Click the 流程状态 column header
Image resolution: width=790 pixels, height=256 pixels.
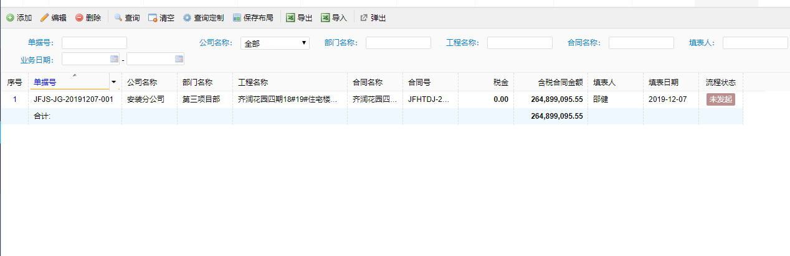coord(720,82)
